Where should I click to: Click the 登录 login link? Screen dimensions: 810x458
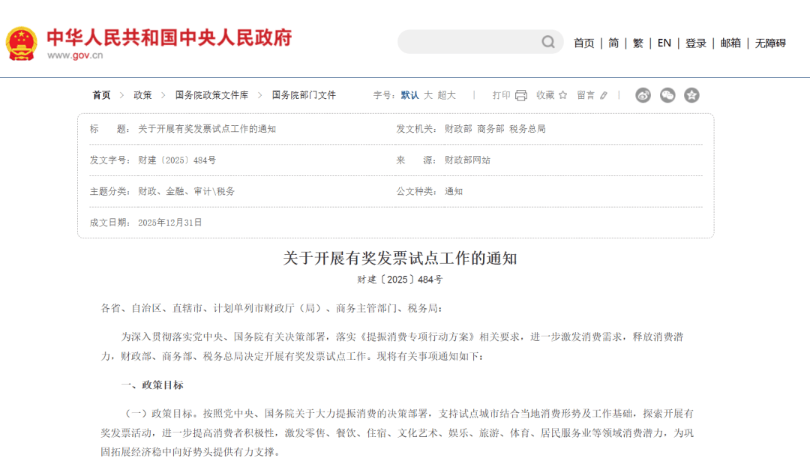[695, 43]
